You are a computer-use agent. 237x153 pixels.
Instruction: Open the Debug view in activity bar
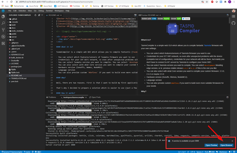(3, 37)
